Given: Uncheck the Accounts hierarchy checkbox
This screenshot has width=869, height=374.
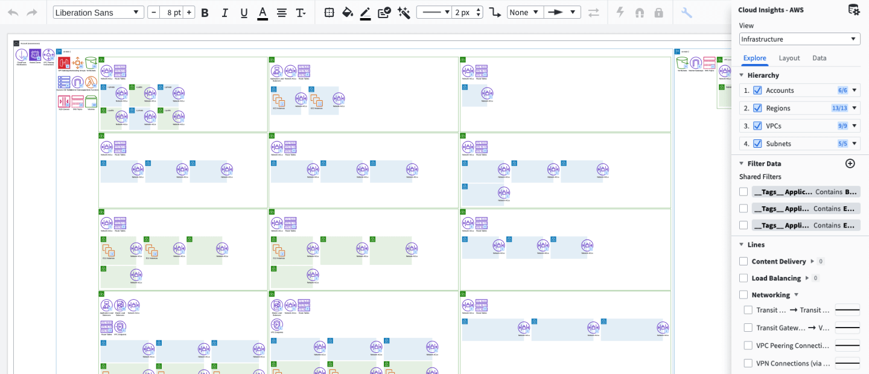Looking at the screenshot, I should 757,90.
